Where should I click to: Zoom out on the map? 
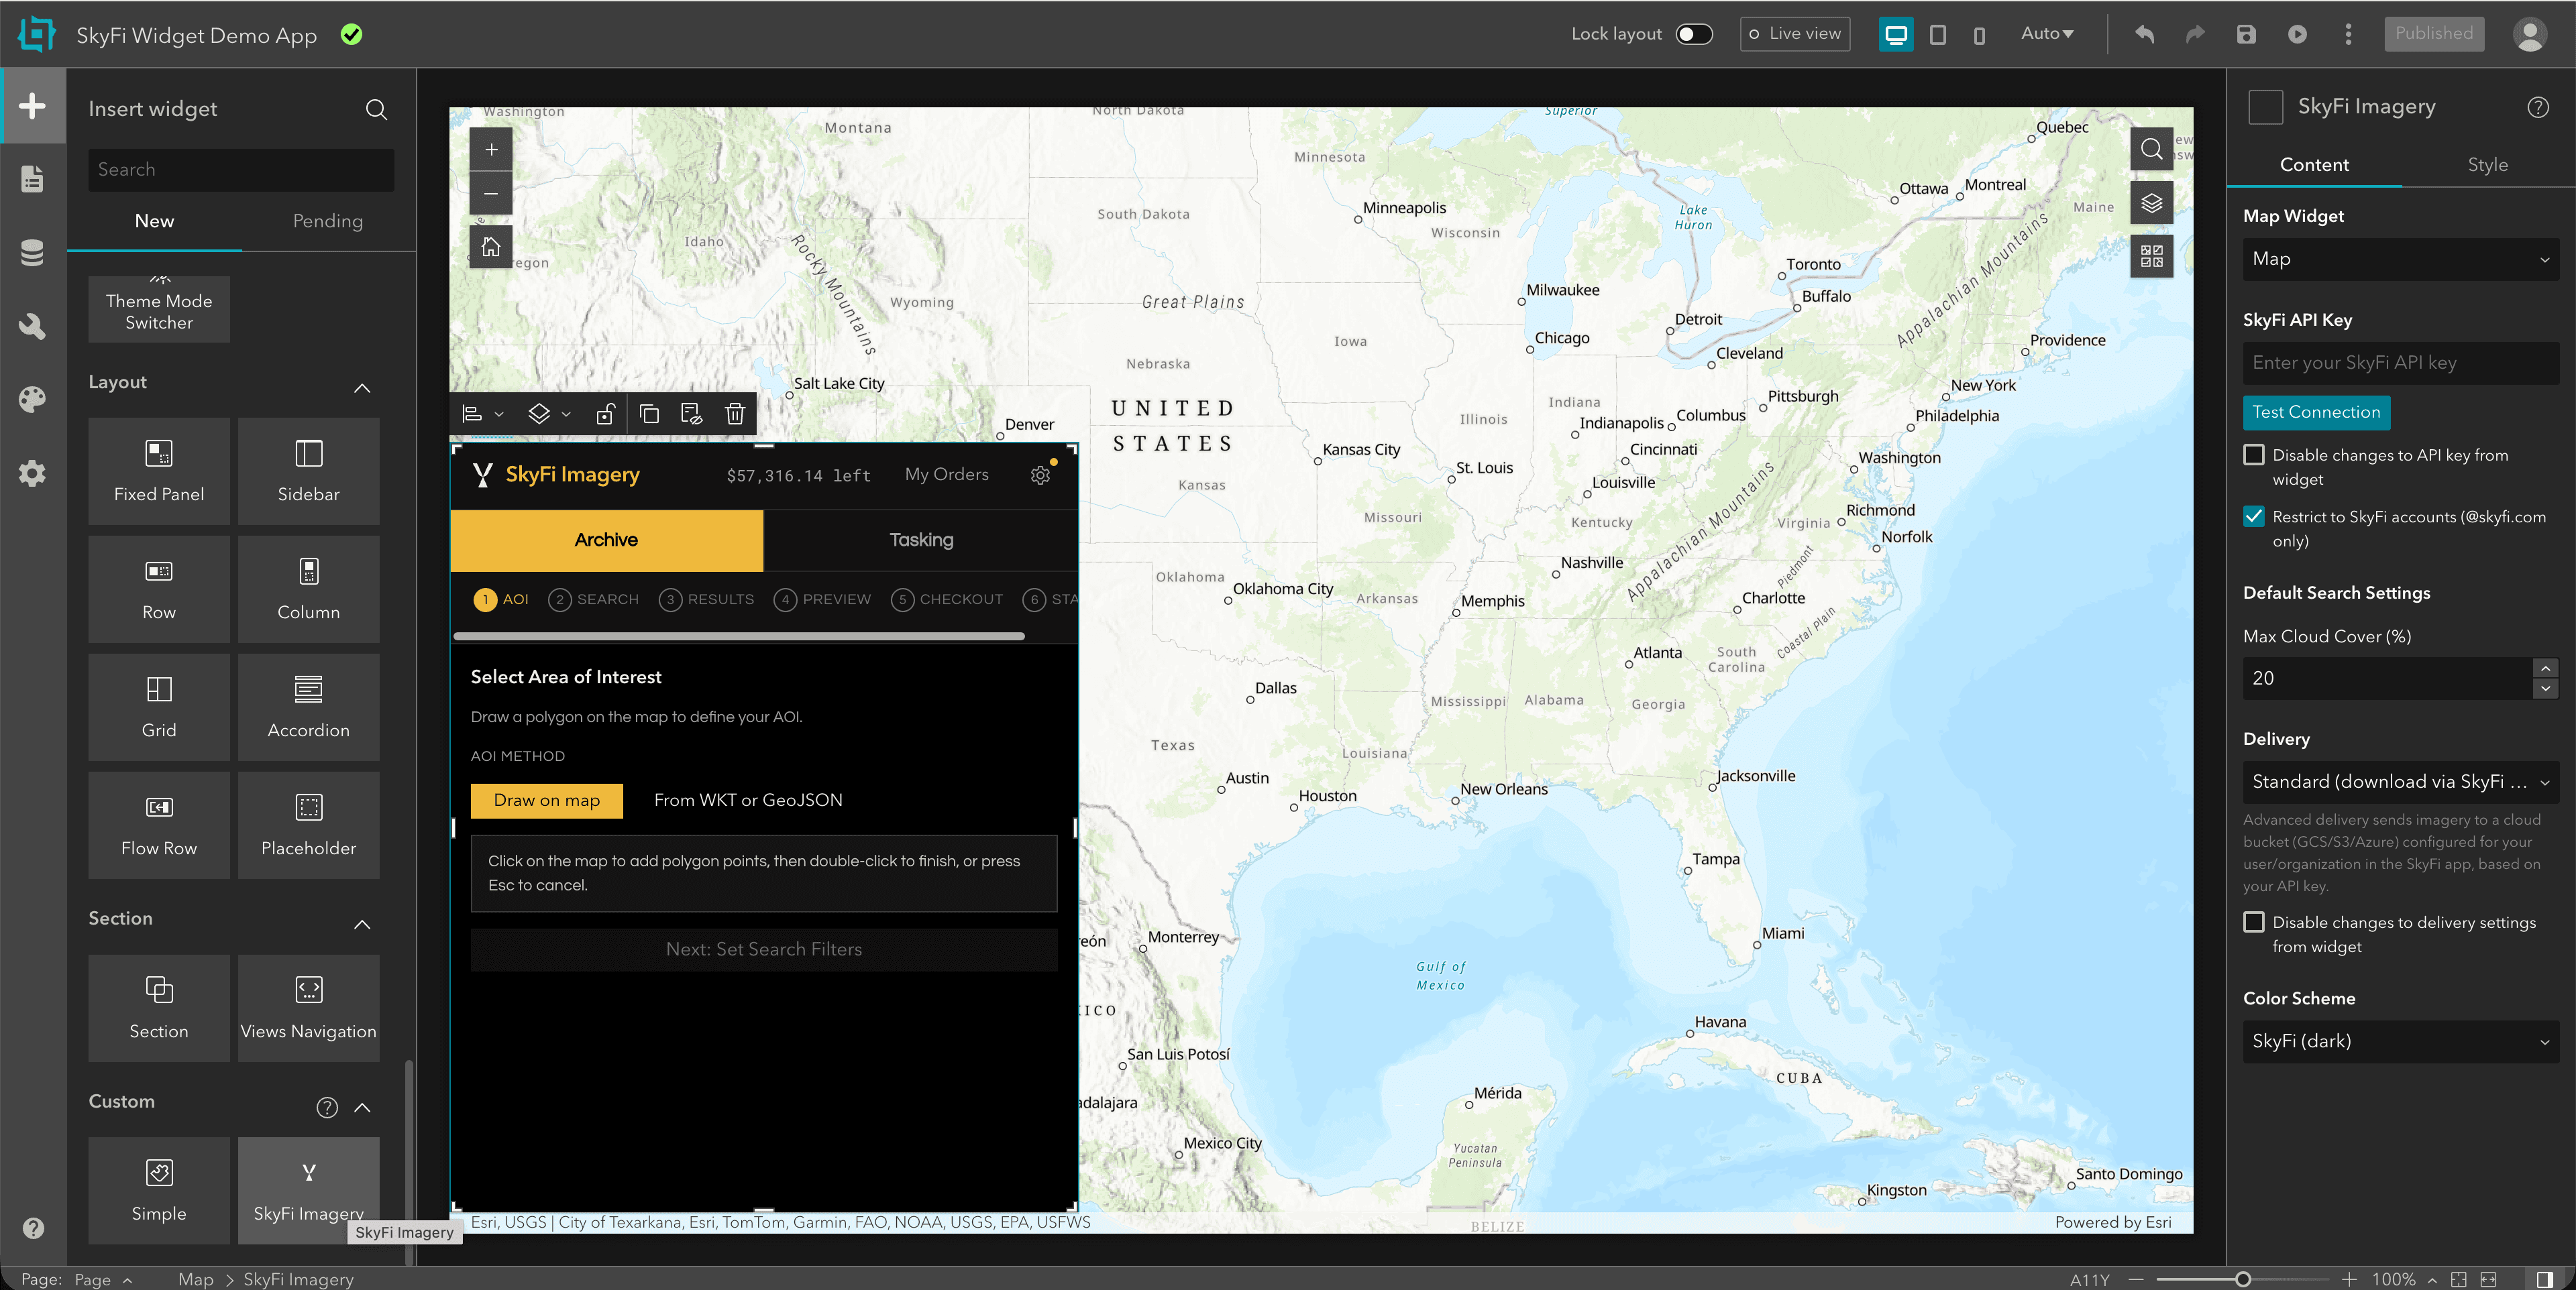click(x=491, y=193)
